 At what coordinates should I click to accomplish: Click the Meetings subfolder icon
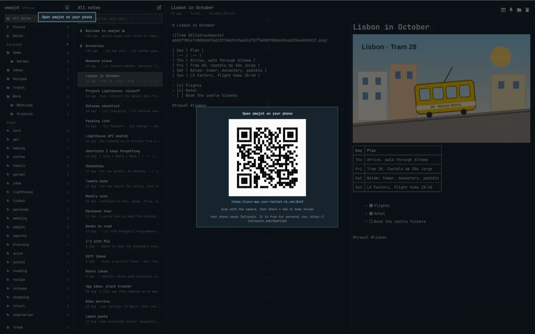pyautogui.click(x=12, y=105)
